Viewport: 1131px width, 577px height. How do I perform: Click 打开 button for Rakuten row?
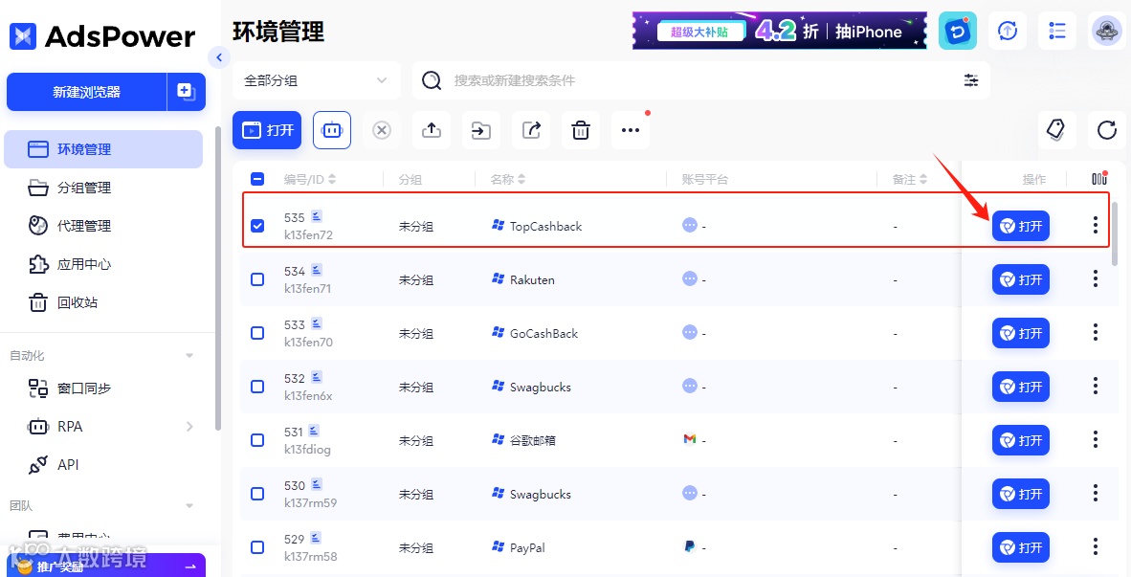point(1021,279)
